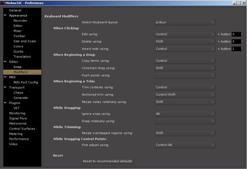Image resolution: width=247 pixels, height=169 pixels.
Task: Open the Colors preferences page
Action: click(x=18, y=46)
